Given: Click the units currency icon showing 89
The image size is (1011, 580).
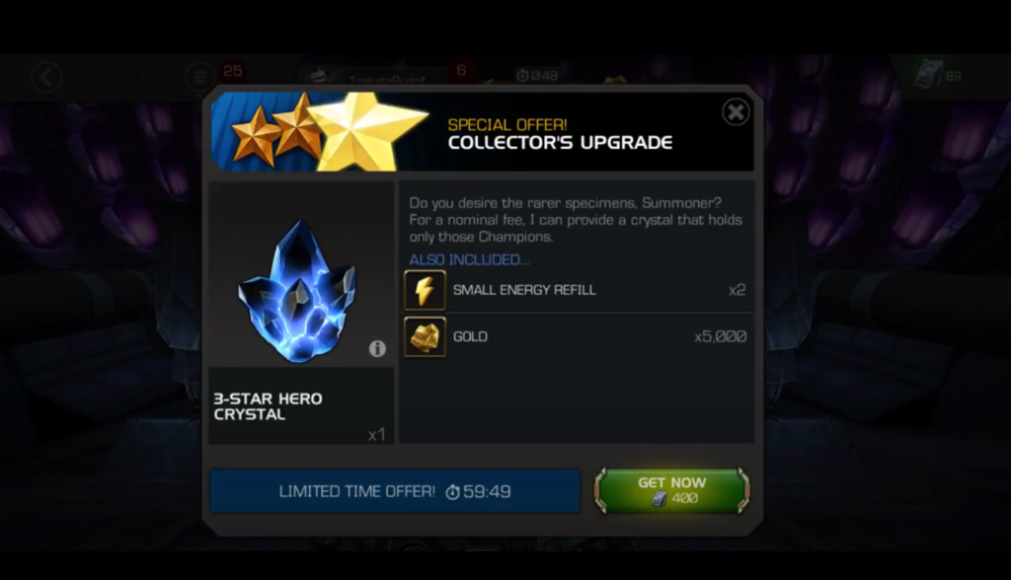Looking at the screenshot, I should (929, 75).
